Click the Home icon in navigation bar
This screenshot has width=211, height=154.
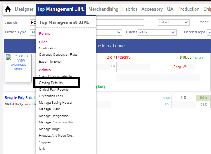pyautogui.click(x=8, y=9)
